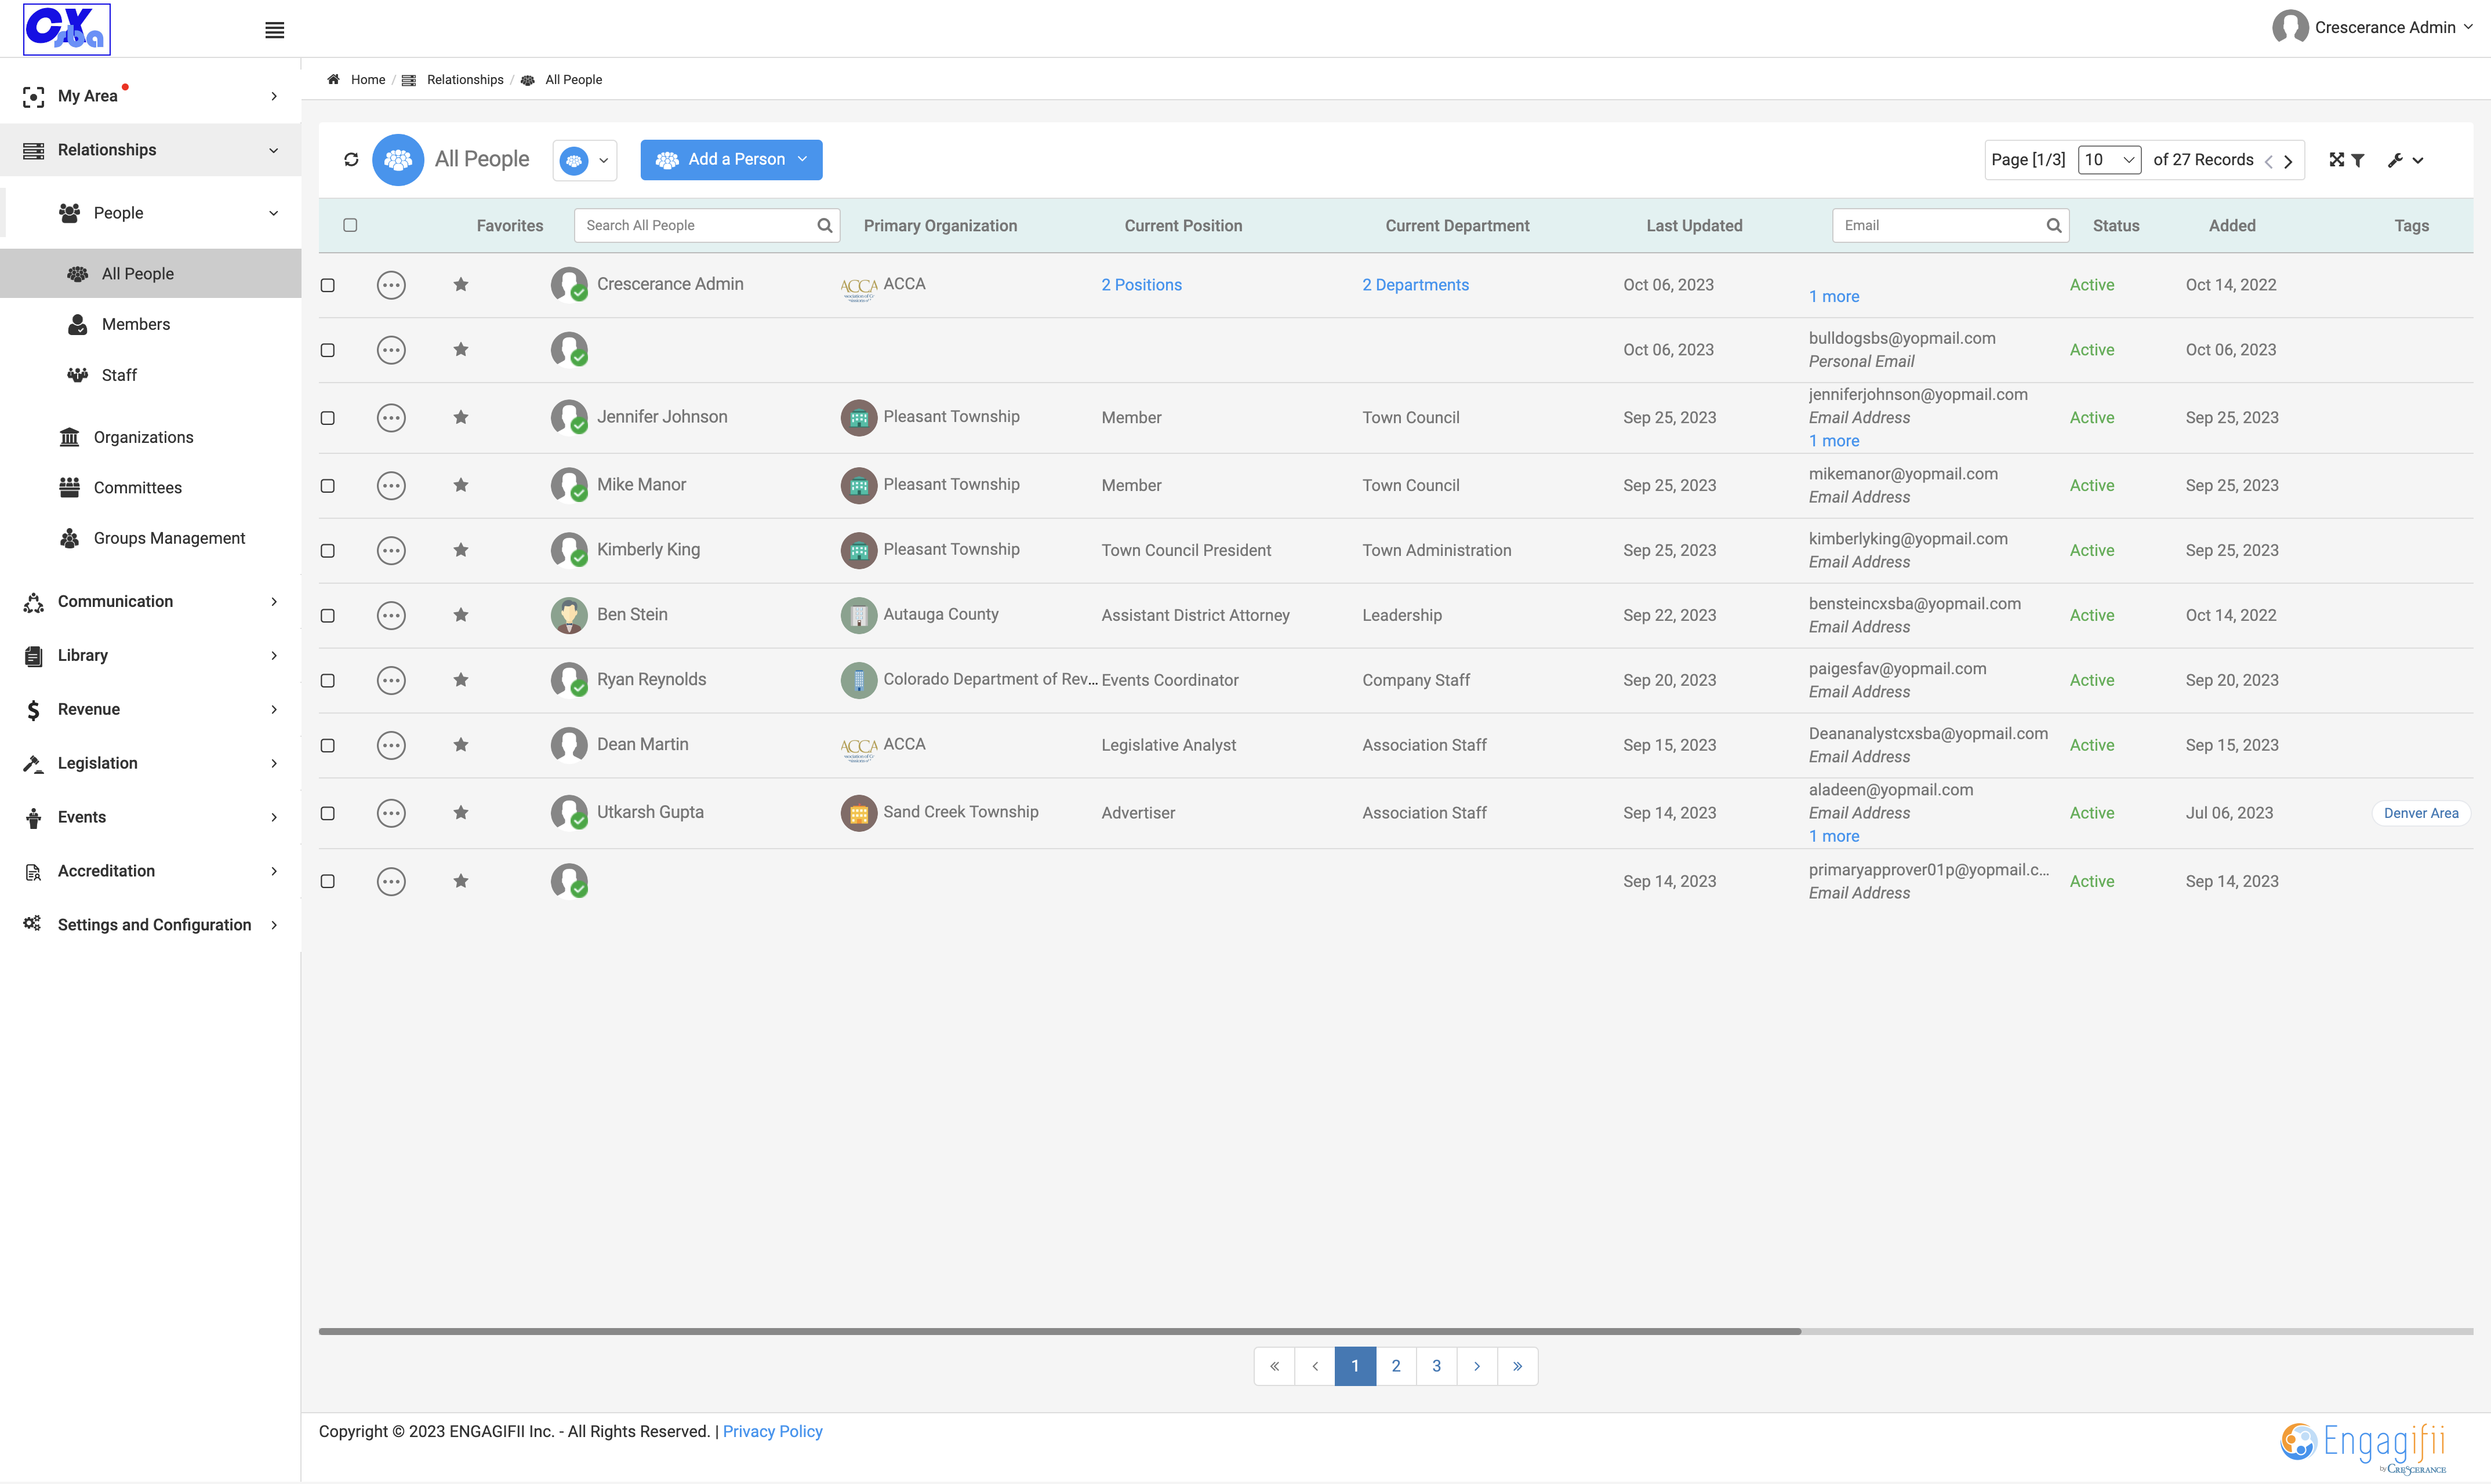Click the Search All People magnifier icon
This screenshot has width=2491, height=1484.
pyautogui.click(x=824, y=225)
